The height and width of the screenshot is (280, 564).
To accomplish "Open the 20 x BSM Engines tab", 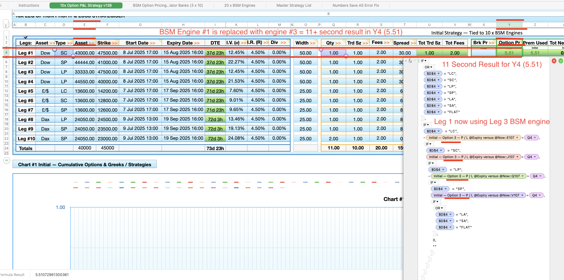I will click(240, 5).
